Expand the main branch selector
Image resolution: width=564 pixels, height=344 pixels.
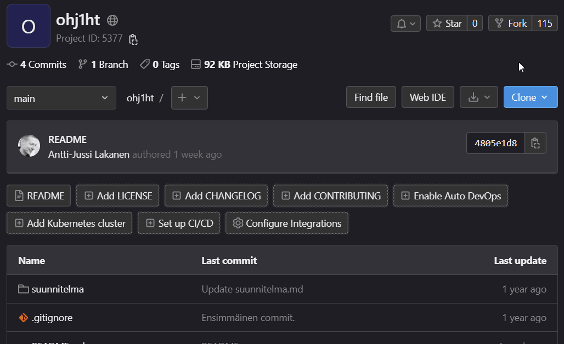(x=61, y=97)
